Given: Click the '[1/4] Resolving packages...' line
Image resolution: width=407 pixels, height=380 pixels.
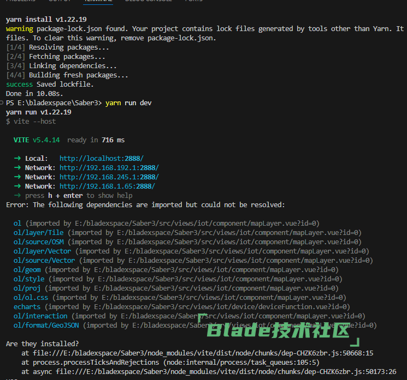Looking at the screenshot, I should pos(57,47).
